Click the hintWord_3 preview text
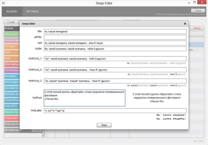 click(156, 85)
